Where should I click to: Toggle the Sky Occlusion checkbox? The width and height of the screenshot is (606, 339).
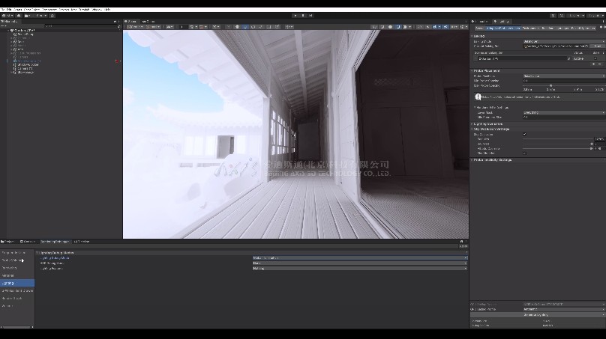click(524, 134)
